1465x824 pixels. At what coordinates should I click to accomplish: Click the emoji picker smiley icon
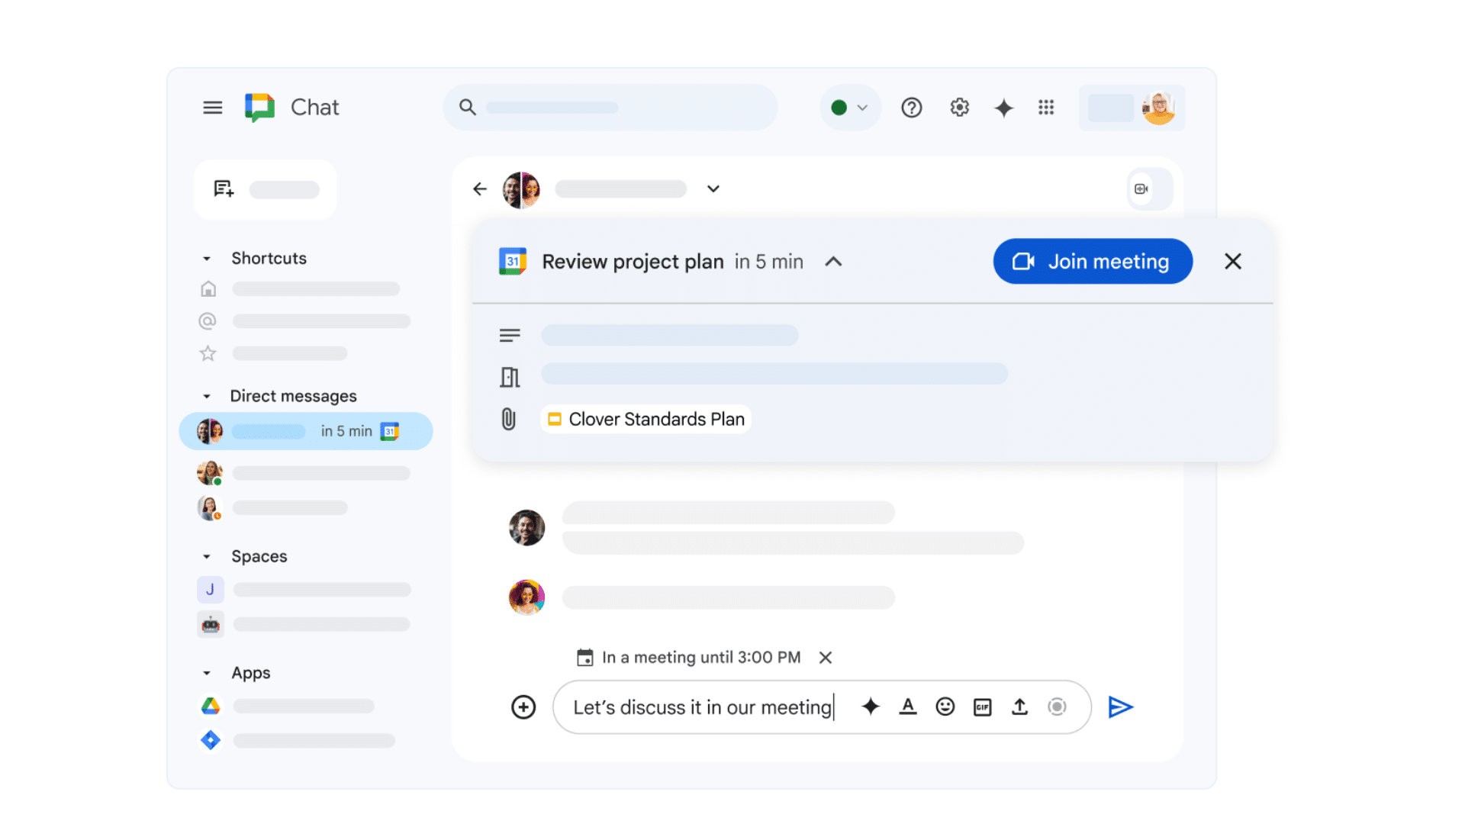click(x=944, y=707)
